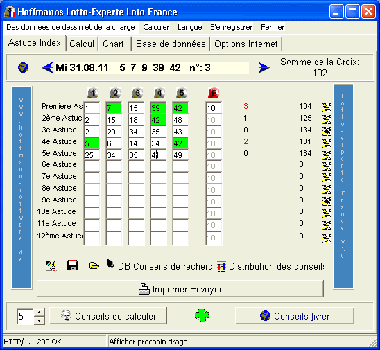The width and height of the screenshot is (380, 350).
Task: Click the floppy disk save icon
Action: (72, 265)
